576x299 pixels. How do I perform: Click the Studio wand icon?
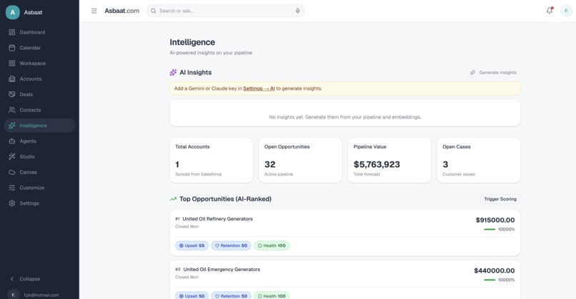[x=12, y=156]
